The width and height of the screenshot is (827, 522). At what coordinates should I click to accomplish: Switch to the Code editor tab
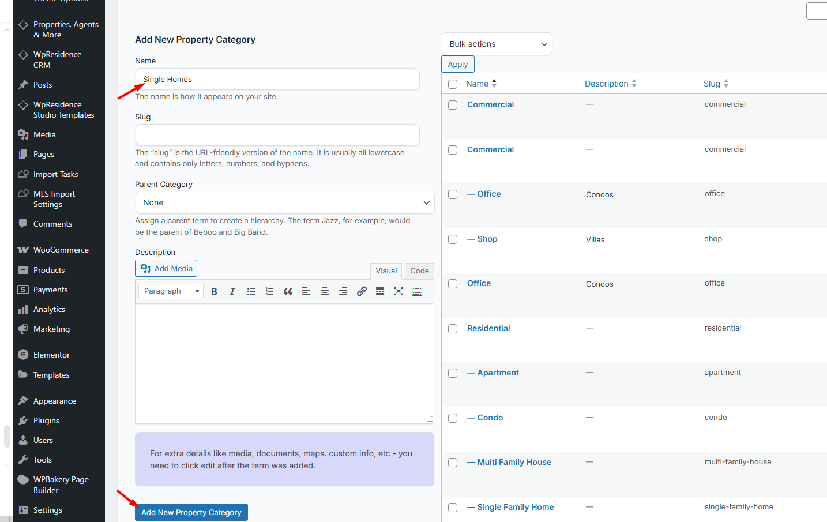coord(419,271)
